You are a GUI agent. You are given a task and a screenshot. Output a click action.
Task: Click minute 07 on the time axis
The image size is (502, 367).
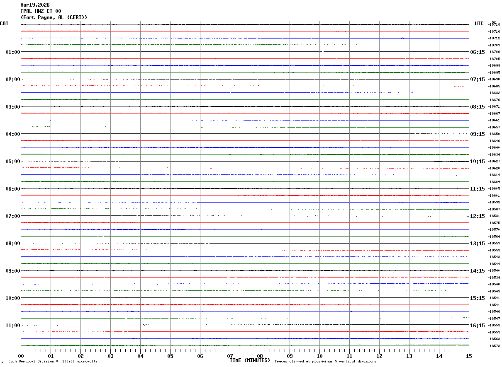click(230, 356)
